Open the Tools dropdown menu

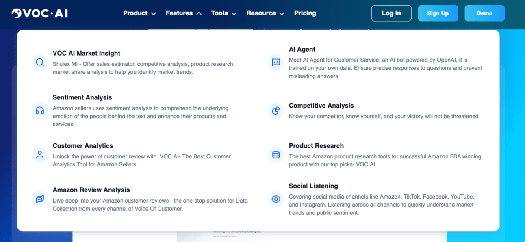(x=223, y=13)
